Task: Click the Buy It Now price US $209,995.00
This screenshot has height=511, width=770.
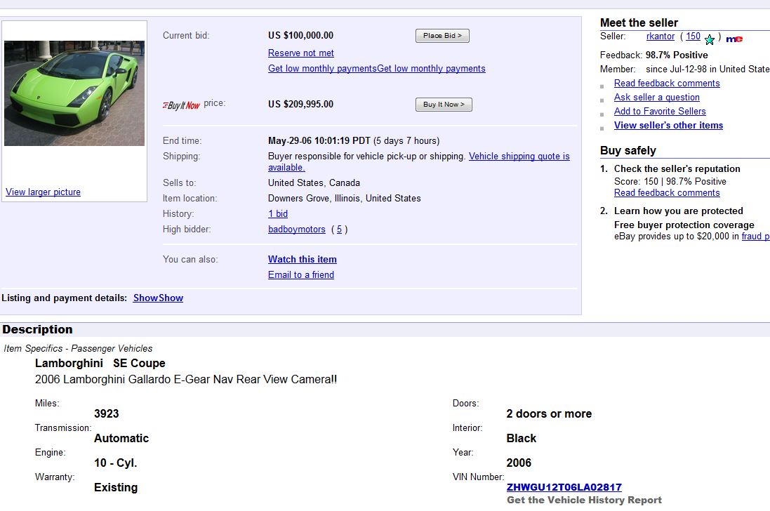Action: 300,104
